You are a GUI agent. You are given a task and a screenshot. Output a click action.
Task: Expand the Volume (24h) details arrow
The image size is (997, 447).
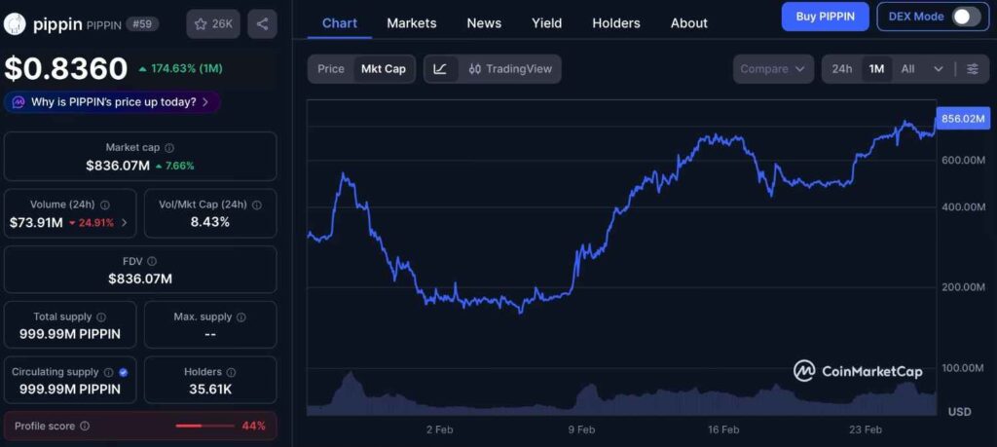click(124, 223)
